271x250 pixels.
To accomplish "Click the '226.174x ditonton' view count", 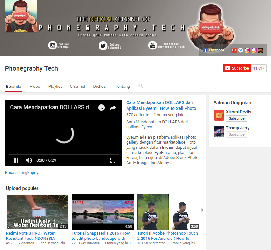I will [86, 243].
